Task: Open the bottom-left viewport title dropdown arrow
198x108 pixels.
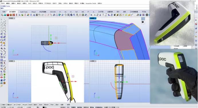Action: 14,61
